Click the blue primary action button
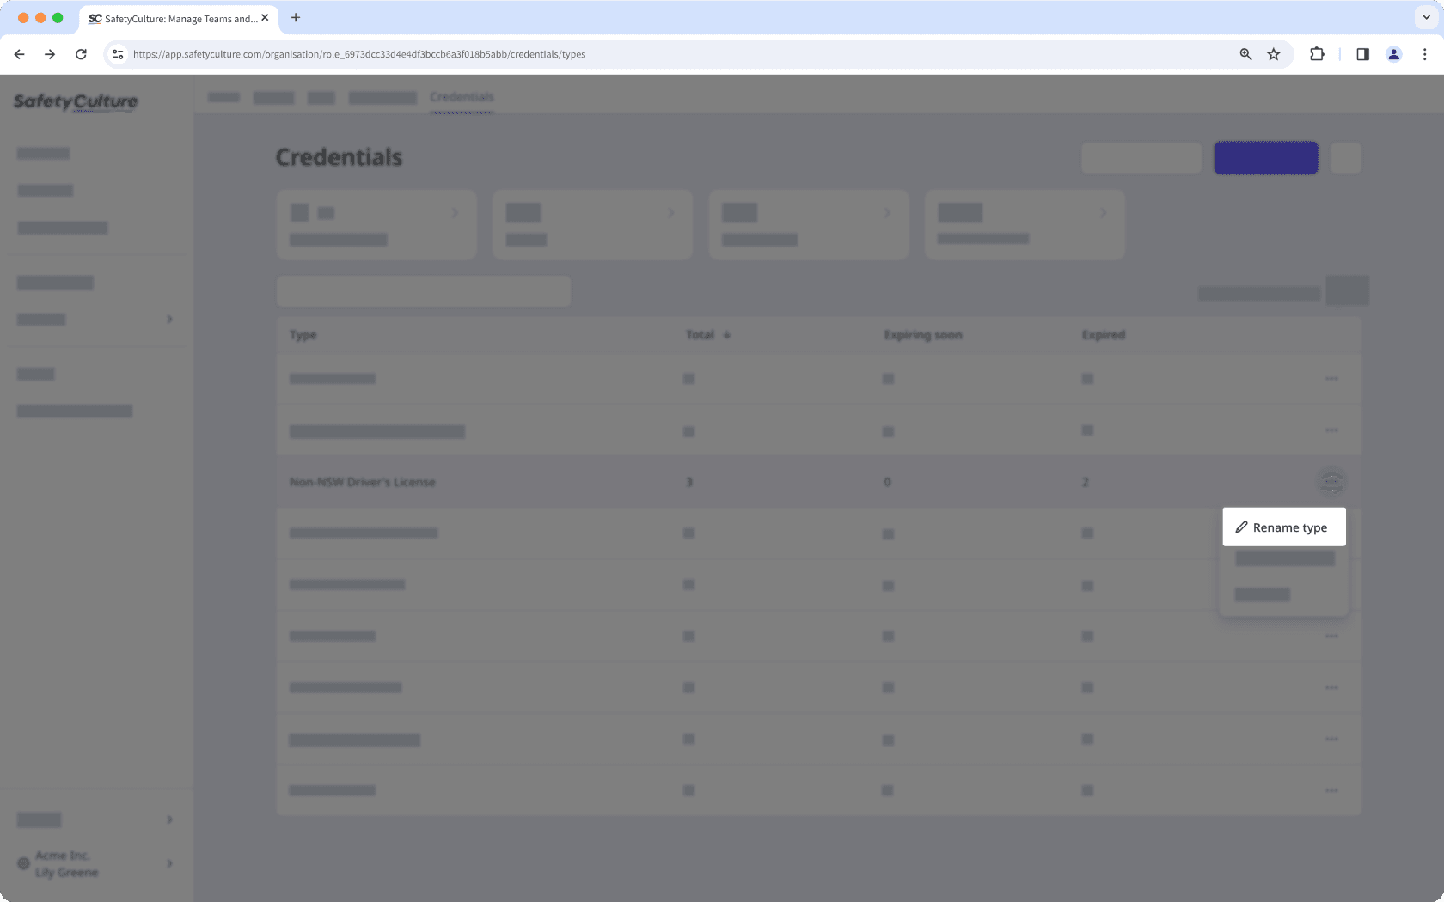The image size is (1444, 902). point(1265,157)
